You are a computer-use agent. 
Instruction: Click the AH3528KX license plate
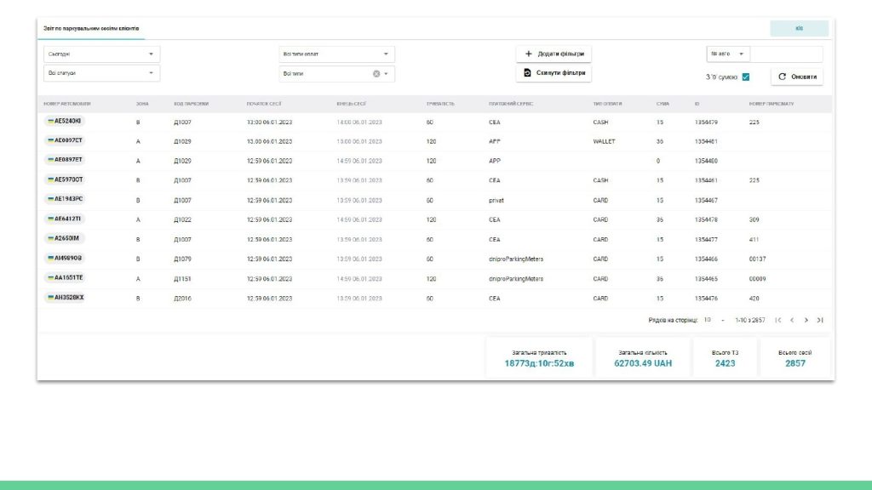[x=65, y=298]
